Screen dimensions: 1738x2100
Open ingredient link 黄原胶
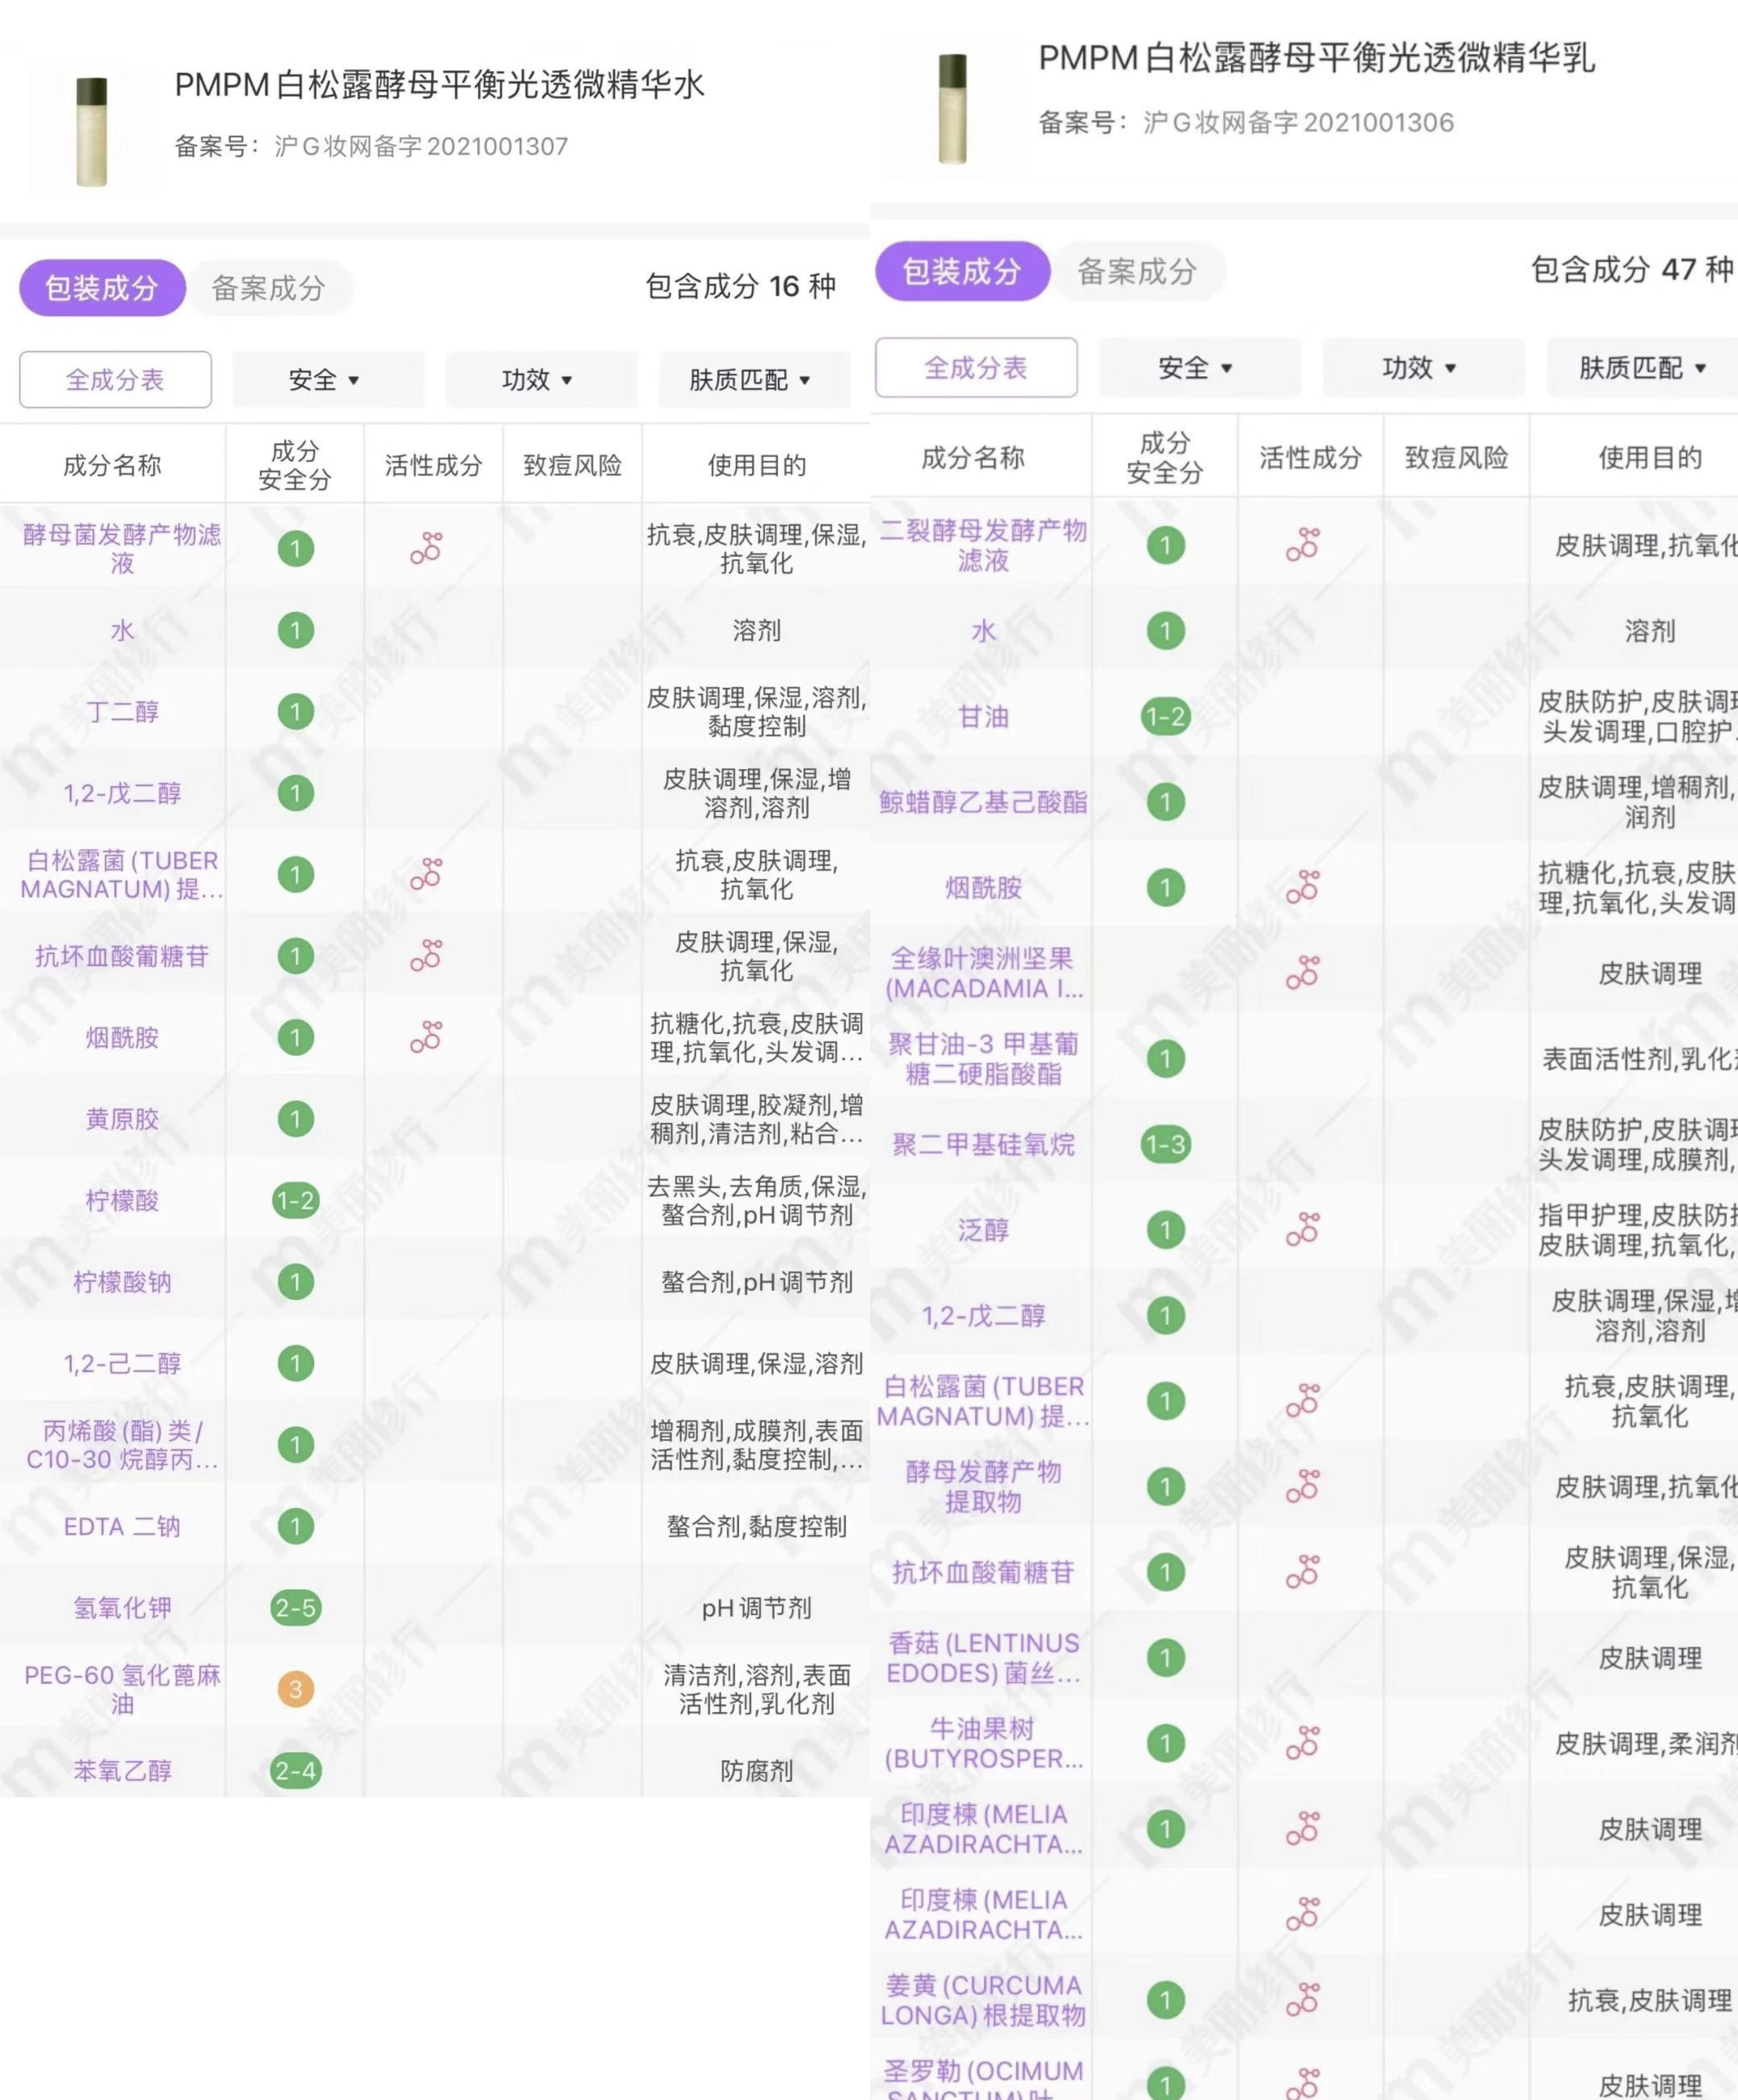pyautogui.click(x=122, y=1119)
